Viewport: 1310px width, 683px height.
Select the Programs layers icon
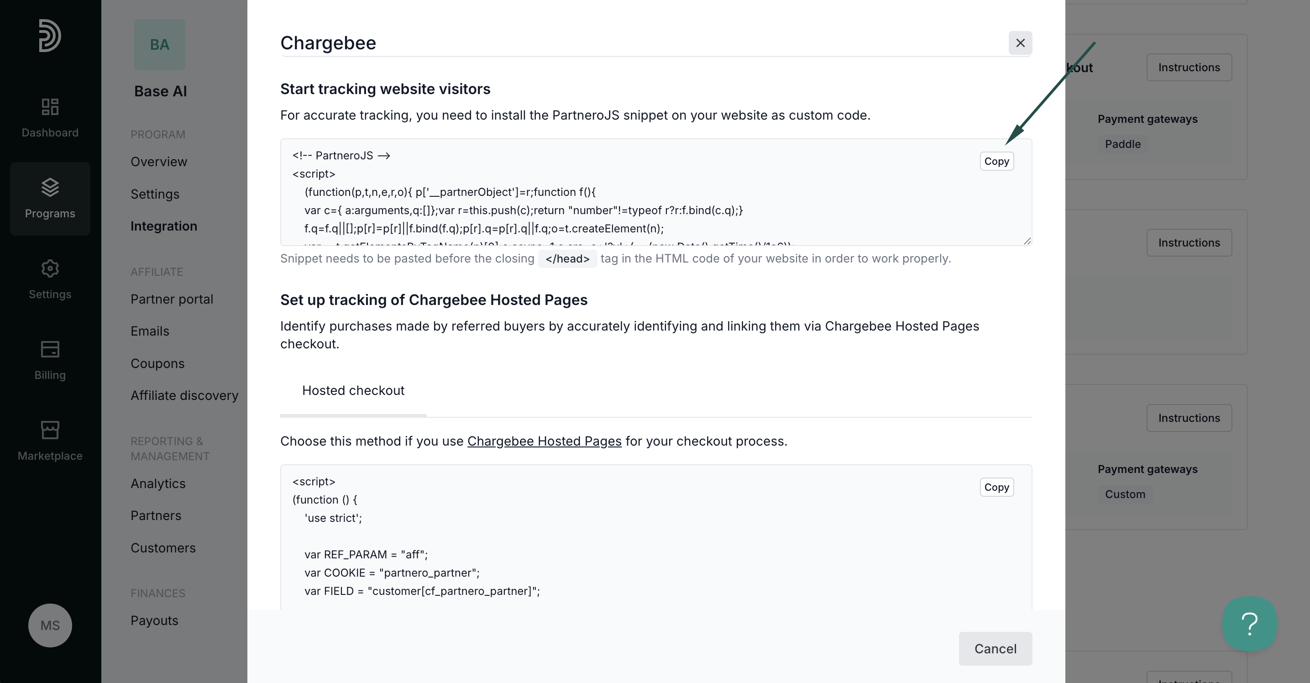click(50, 188)
